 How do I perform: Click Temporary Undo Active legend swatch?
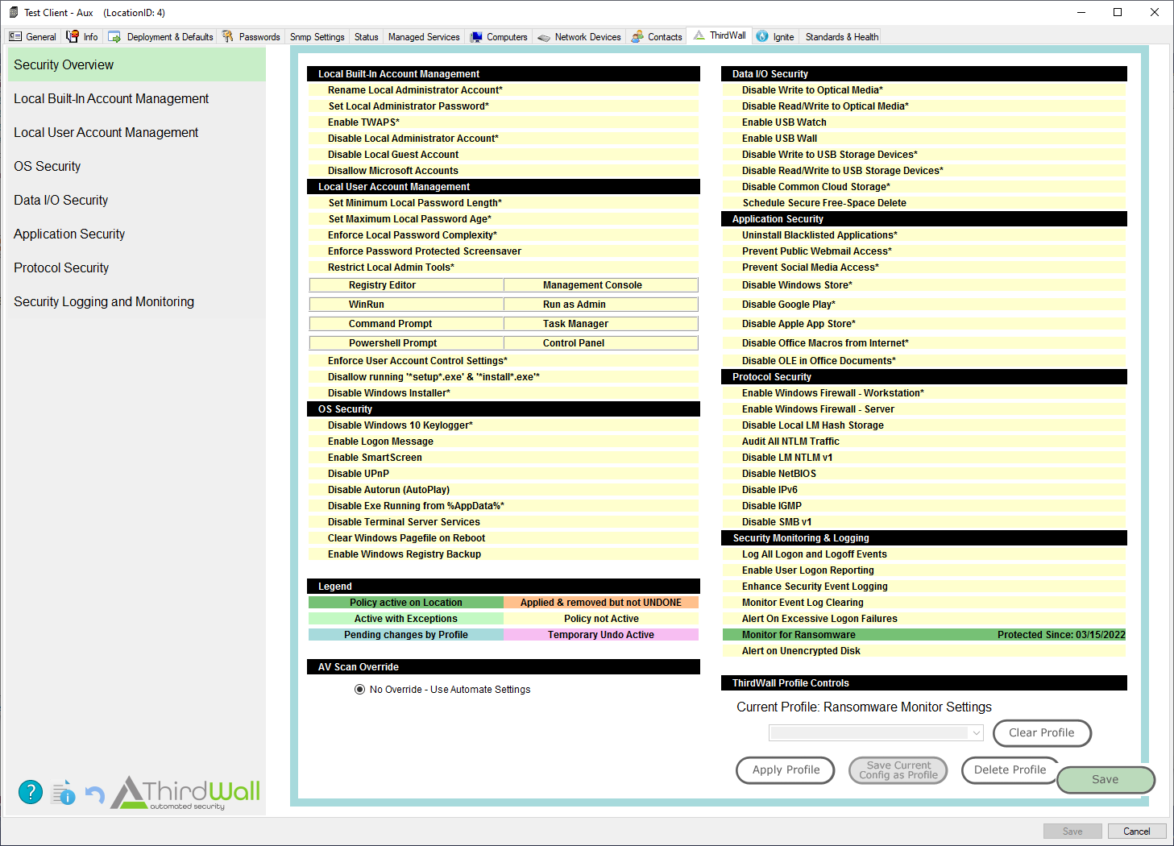coord(601,634)
